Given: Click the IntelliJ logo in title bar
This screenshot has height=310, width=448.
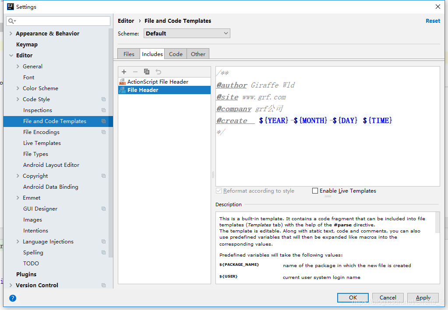Looking at the screenshot, I should (x=10, y=7).
